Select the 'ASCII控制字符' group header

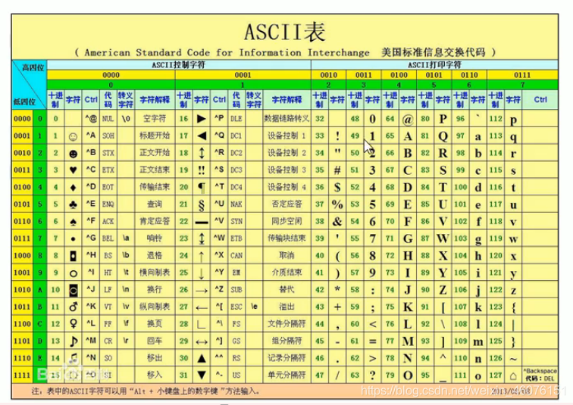click(x=179, y=65)
